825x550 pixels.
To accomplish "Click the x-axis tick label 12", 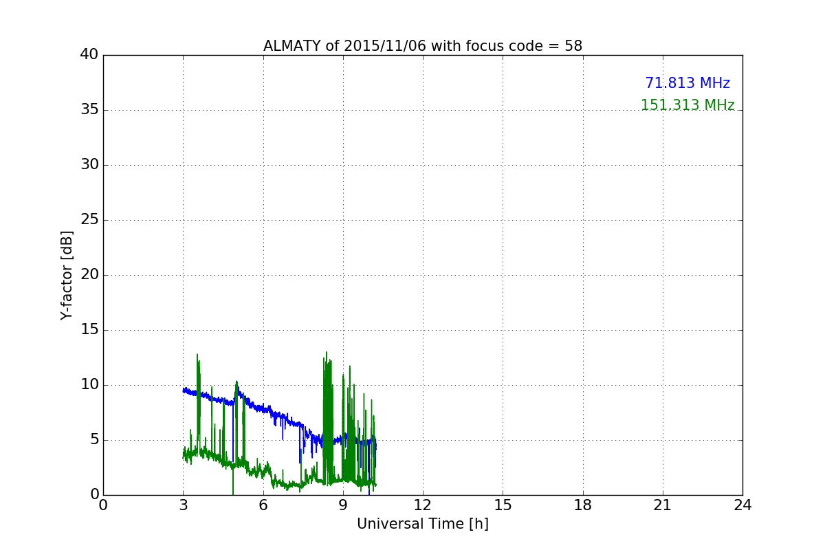I will tap(423, 505).
